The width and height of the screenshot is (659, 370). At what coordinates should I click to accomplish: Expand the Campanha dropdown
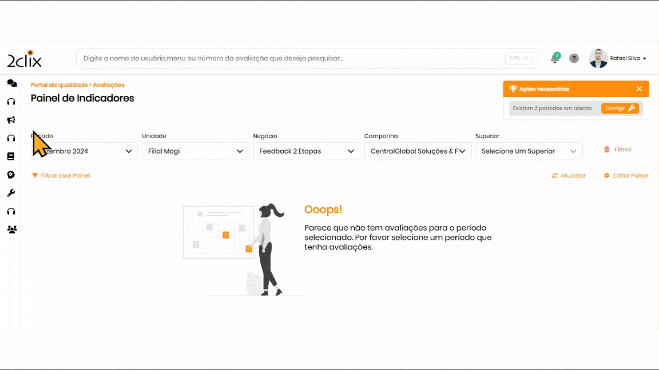click(418, 151)
